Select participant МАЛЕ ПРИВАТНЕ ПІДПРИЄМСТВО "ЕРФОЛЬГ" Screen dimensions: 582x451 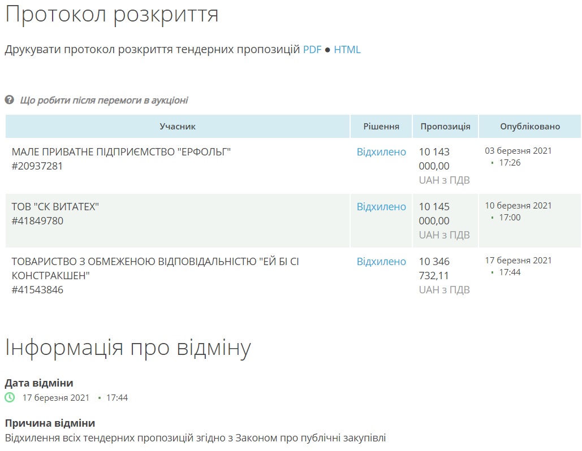tap(121, 152)
